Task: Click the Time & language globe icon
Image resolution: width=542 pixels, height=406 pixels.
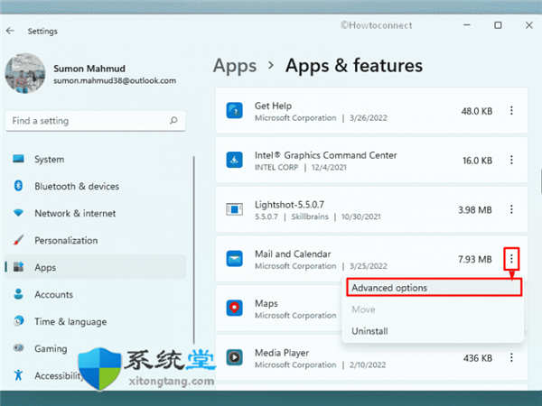Action: [x=18, y=320]
